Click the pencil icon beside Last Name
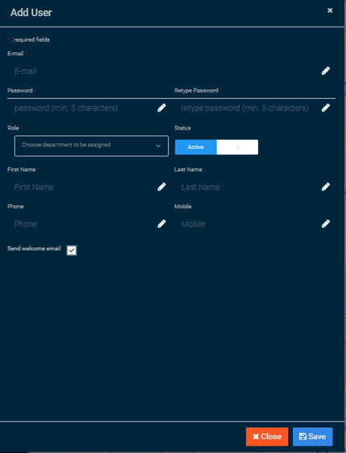 326,187
